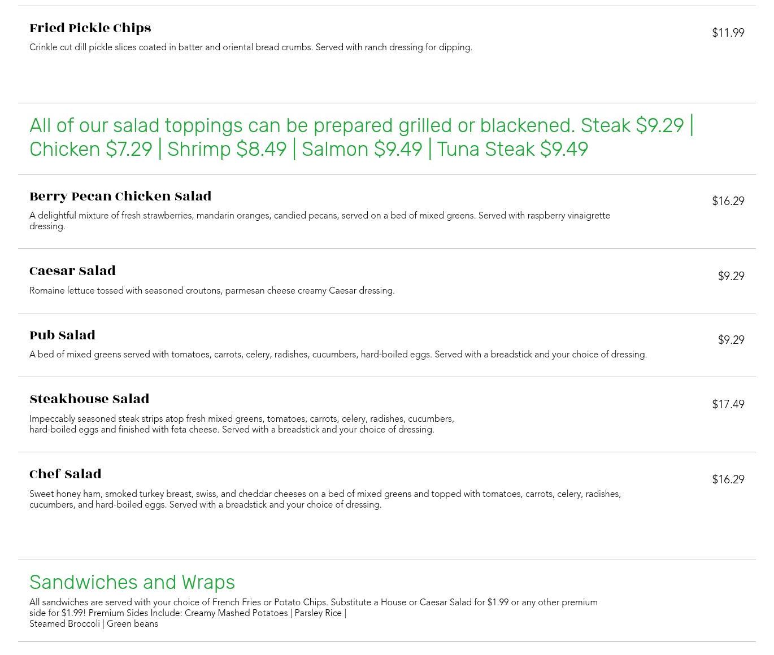Click the Fried Pickle Chips item title
Image resolution: width=774 pixels, height=655 pixels.
[x=90, y=28]
